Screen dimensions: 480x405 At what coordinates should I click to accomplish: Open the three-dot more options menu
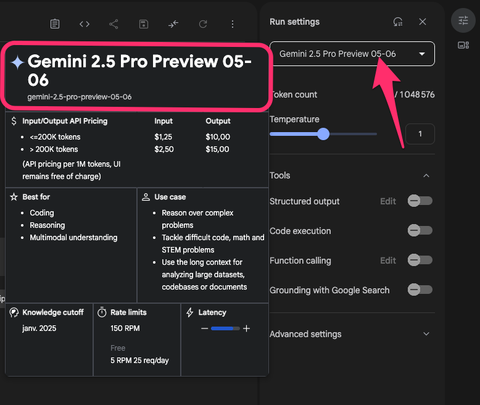(x=233, y=24)
